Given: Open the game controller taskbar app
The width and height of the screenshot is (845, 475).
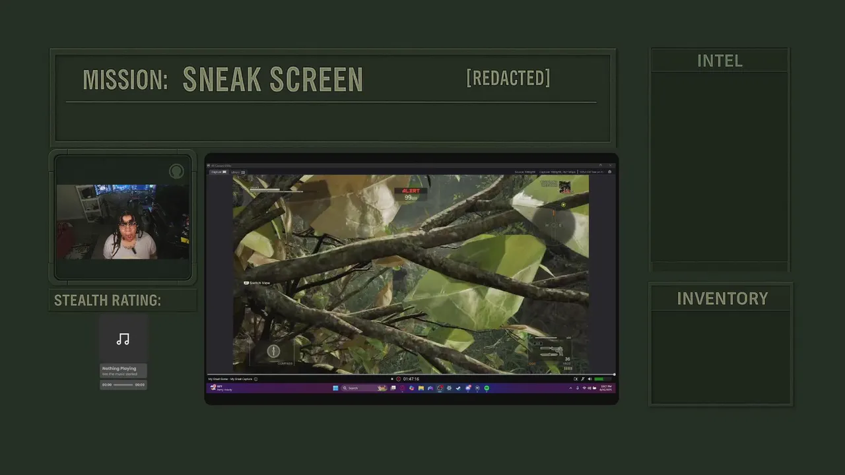Looking at the screenshot, I should coord(430,388).
